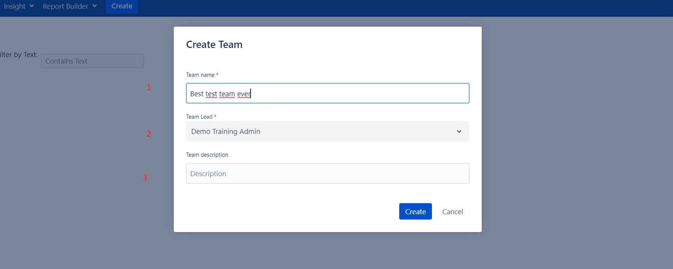This screenshot has width=673, height=269.
Task: Click the Team description label
Action: (x=207, y=155)
